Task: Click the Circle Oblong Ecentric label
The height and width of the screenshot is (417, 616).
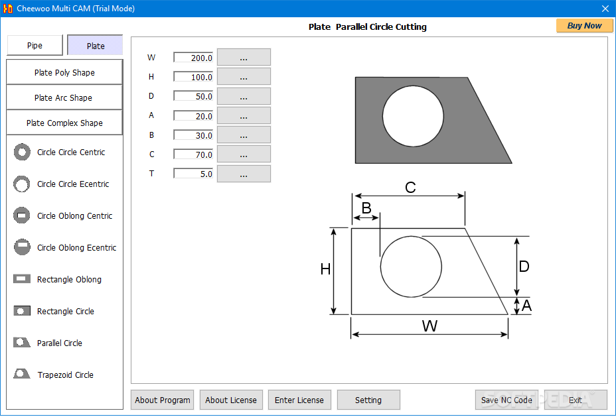Action: (x=76, y=247)
